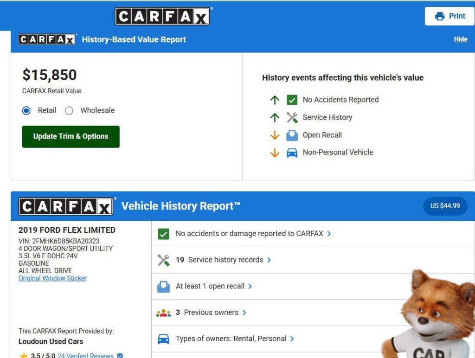Screen dimensions: 475x358
Task: Click the CARFAX Retail Value label
Action: click(52, 91)
